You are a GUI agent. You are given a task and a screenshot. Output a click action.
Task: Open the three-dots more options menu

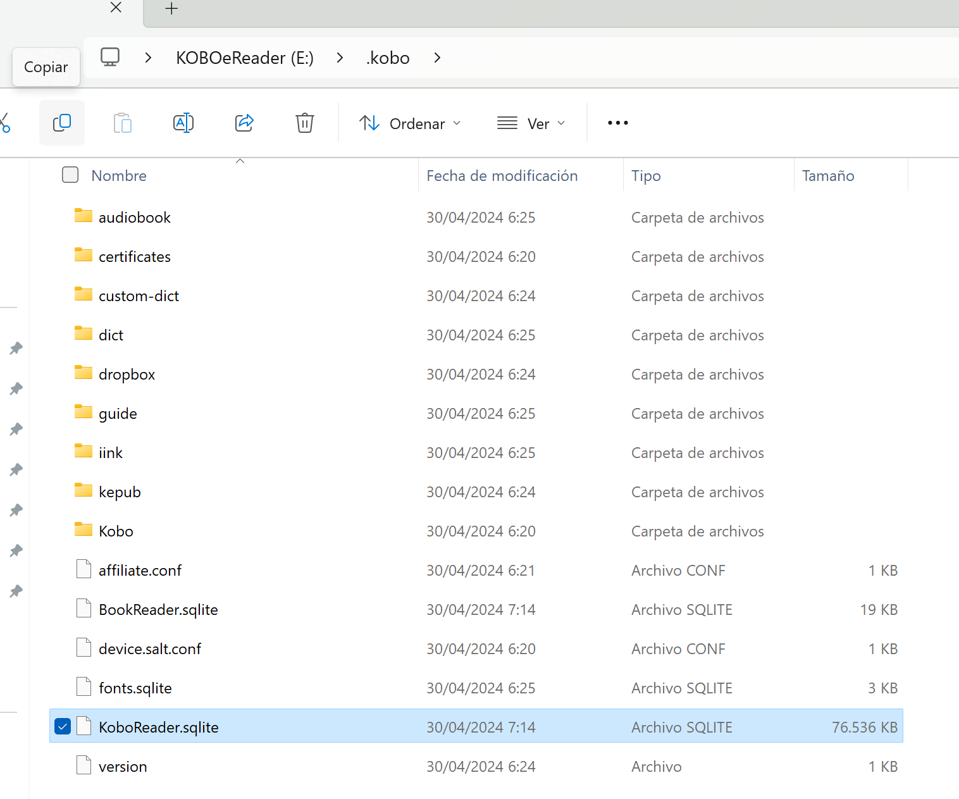pos(618,123)
